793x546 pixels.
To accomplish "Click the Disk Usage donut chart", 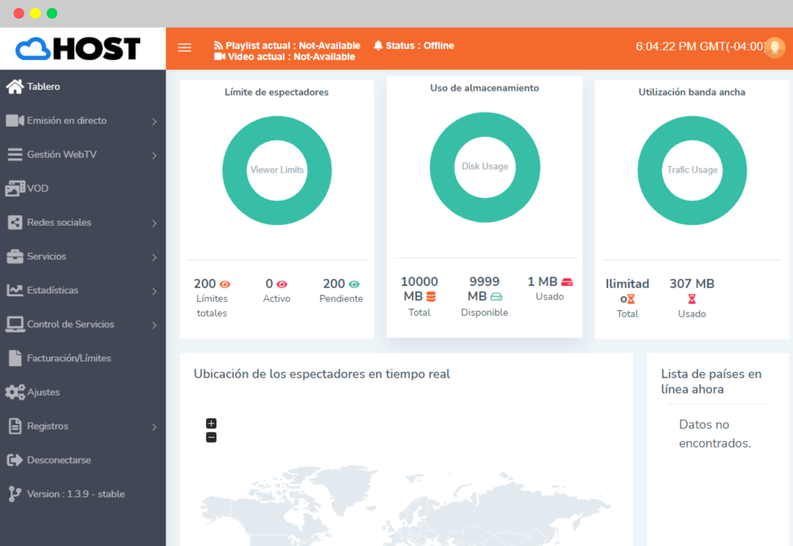I will [485, 167].
